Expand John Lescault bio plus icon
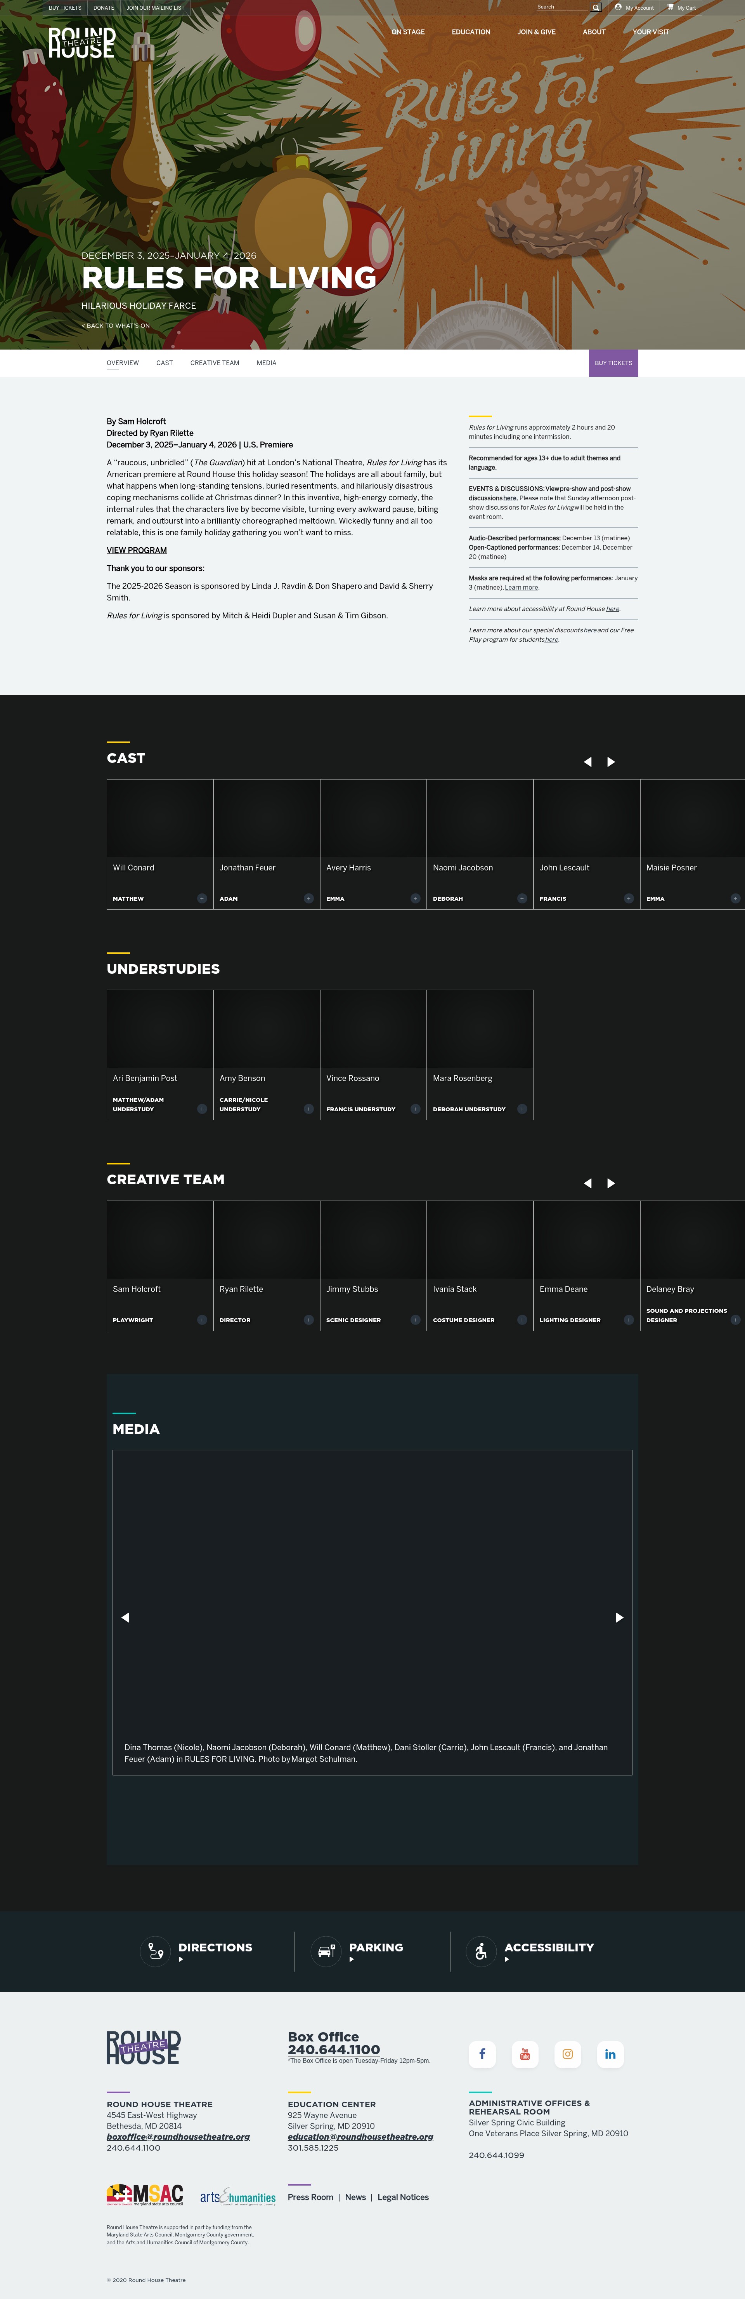The image size is (745, 2299). [x=629, y=899]
